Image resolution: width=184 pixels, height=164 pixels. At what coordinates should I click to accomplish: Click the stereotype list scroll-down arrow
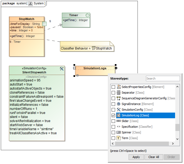178,139
